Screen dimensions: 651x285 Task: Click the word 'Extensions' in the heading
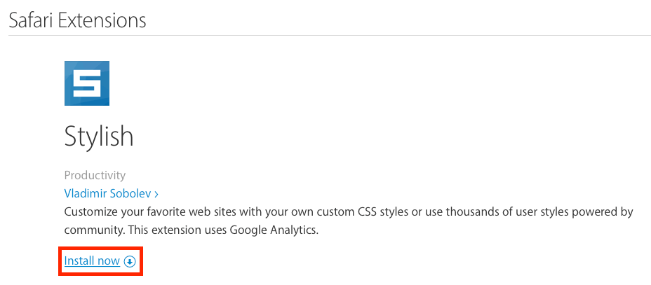pos(102,20)
